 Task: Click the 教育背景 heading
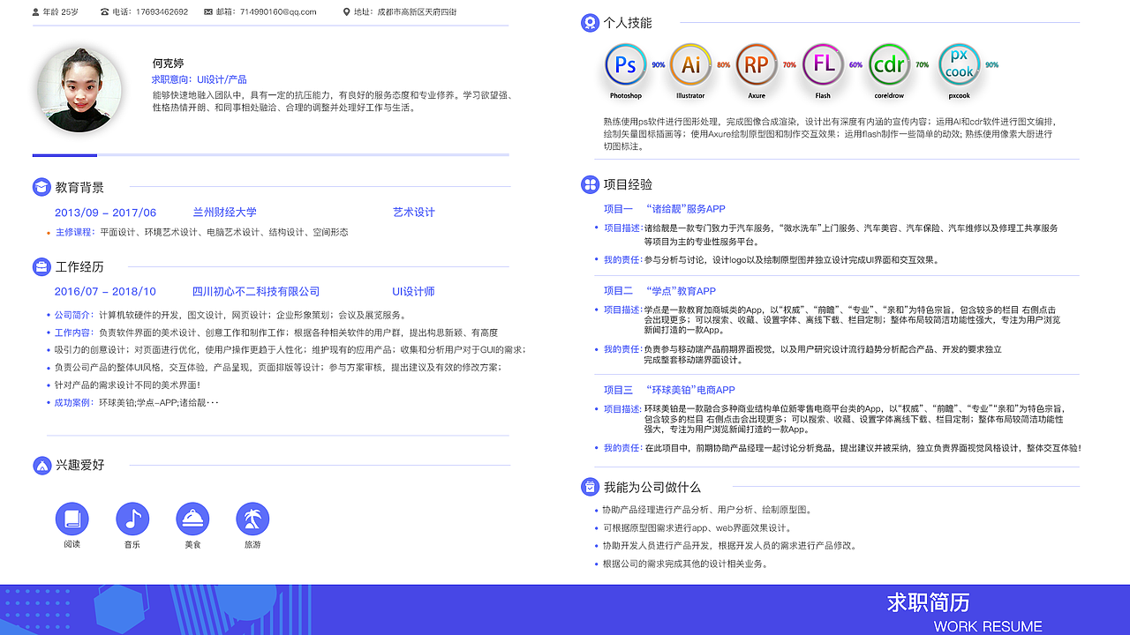coord(79,187)
